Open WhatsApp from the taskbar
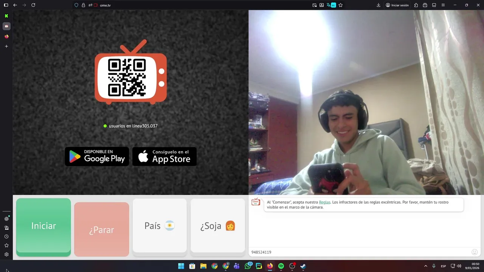Image resolution: width=484 pixels, height=272 pixels. click(x=248, y=266)
